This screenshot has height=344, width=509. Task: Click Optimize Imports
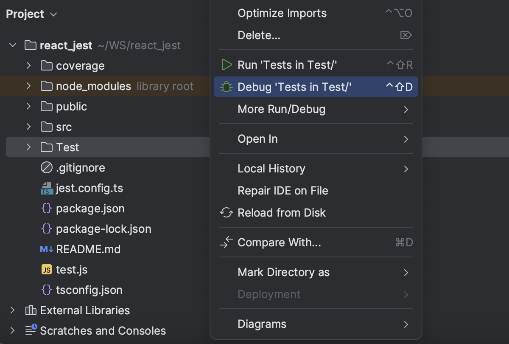pyautogui.click(x=282, y=13)
